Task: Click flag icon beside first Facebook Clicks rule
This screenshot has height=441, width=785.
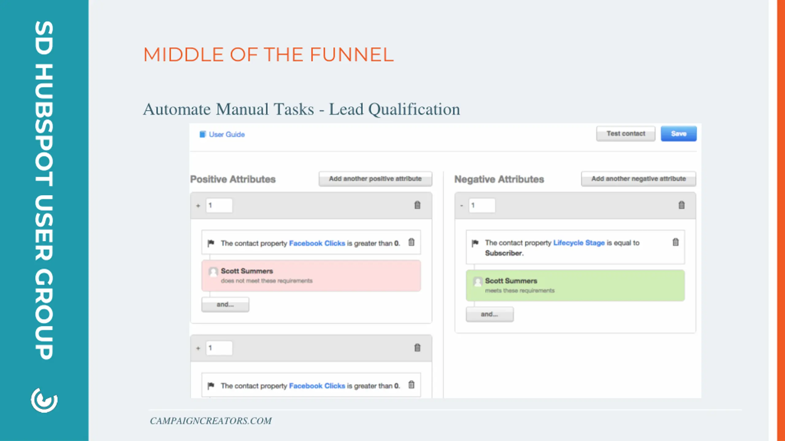Action: point(211,243)
